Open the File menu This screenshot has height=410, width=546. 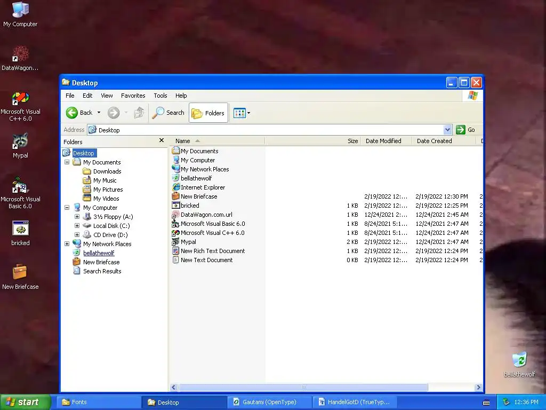click(70, 96)
